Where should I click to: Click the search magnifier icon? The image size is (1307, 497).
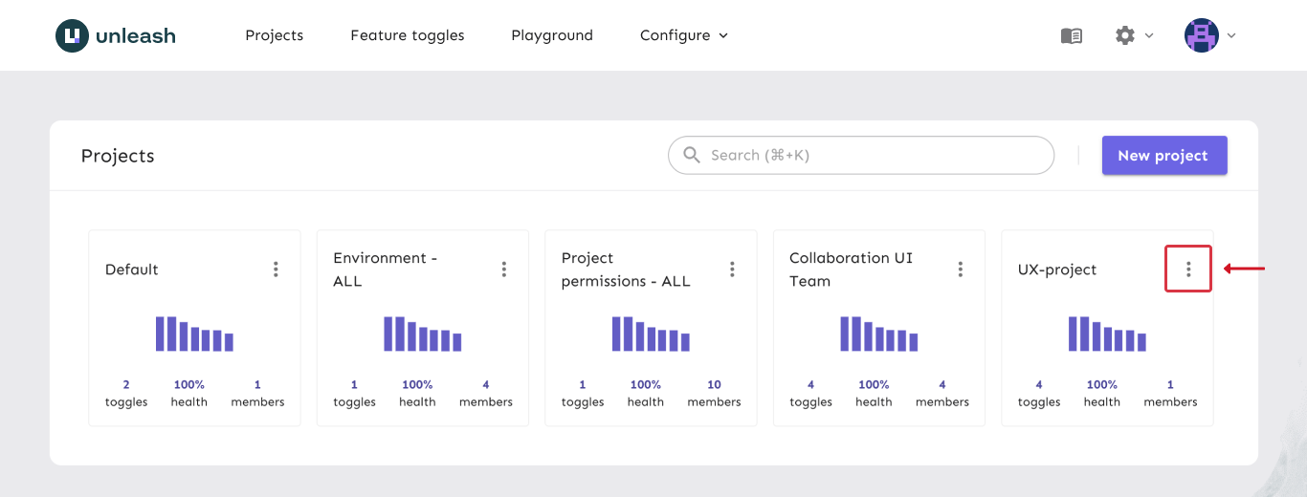click(x=692, y=155)
